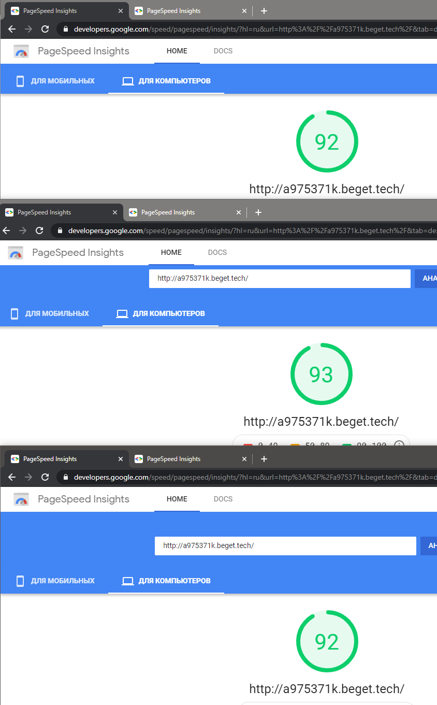This screenshot has height=705, width=437.
Task: Click the forward arrow in the bottommost browser window
Action: (28, 477)
